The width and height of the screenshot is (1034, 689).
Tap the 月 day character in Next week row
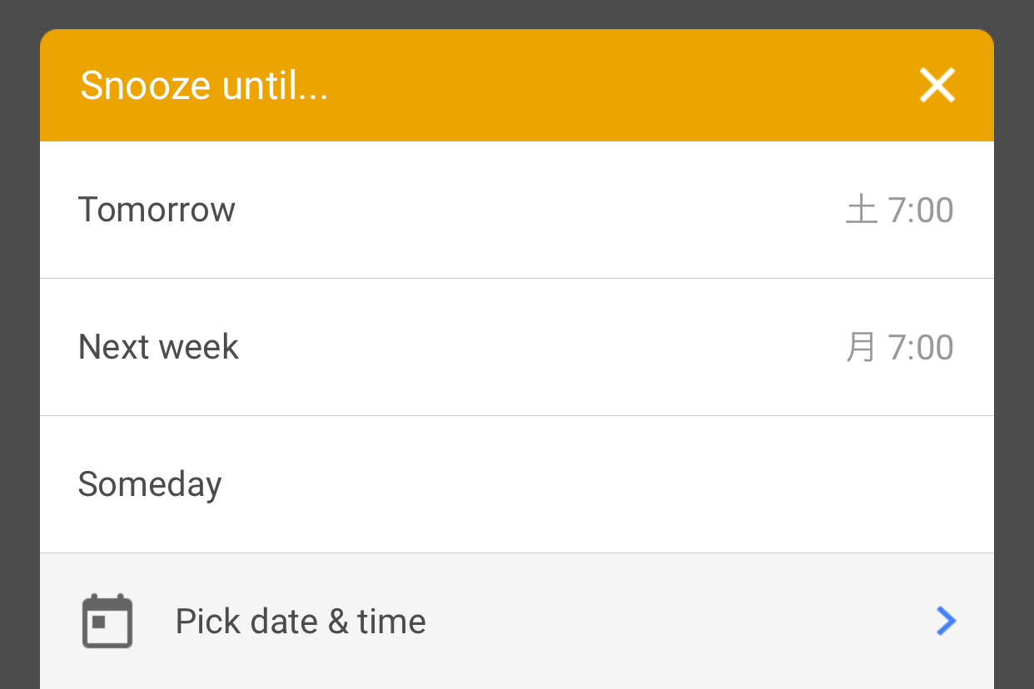click(862, 347)
